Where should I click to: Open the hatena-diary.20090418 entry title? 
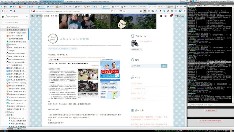pyautogui.click(x=75, y=39)
